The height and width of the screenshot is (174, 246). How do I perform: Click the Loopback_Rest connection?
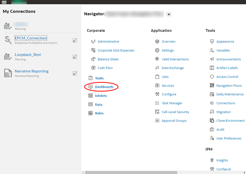point(28,55)
